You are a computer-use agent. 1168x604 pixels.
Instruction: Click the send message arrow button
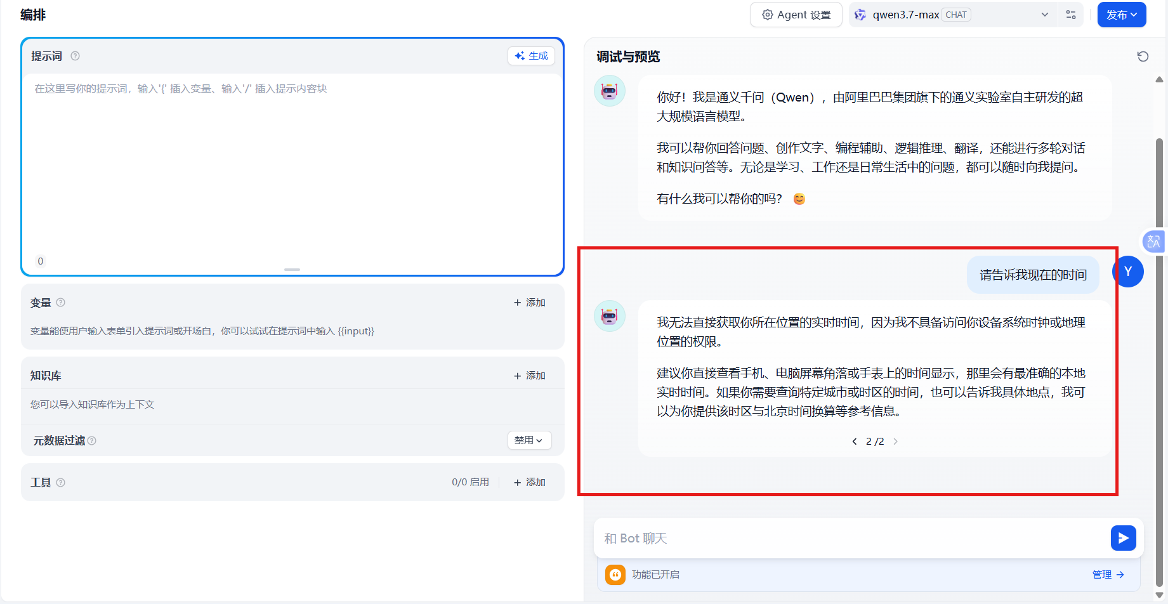coord(1124,538)
